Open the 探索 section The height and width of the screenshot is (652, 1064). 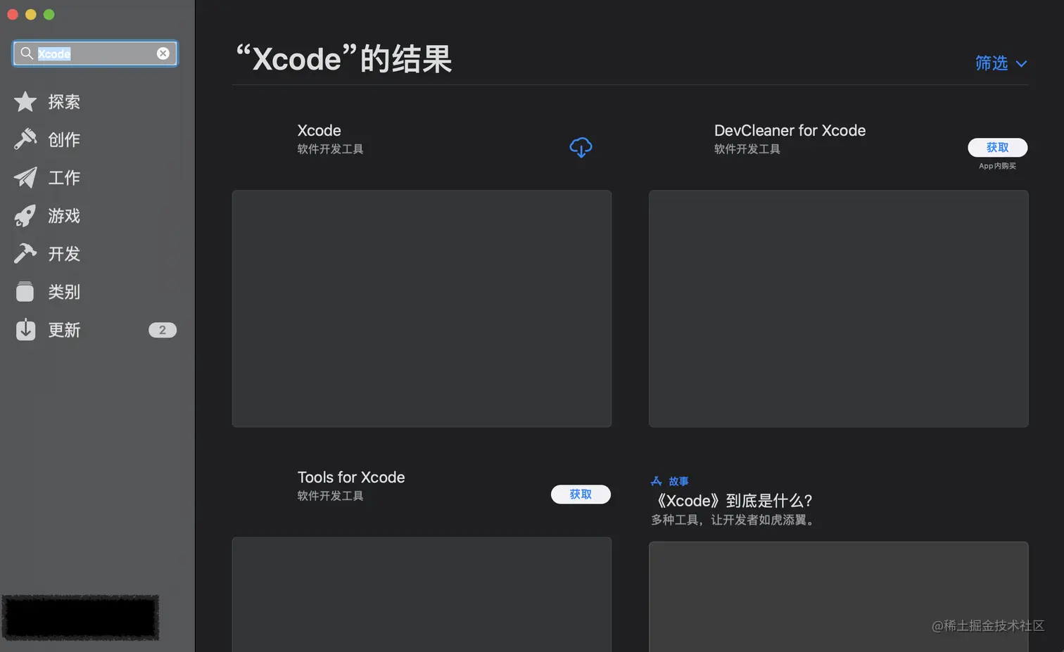[x=64, y=102]
